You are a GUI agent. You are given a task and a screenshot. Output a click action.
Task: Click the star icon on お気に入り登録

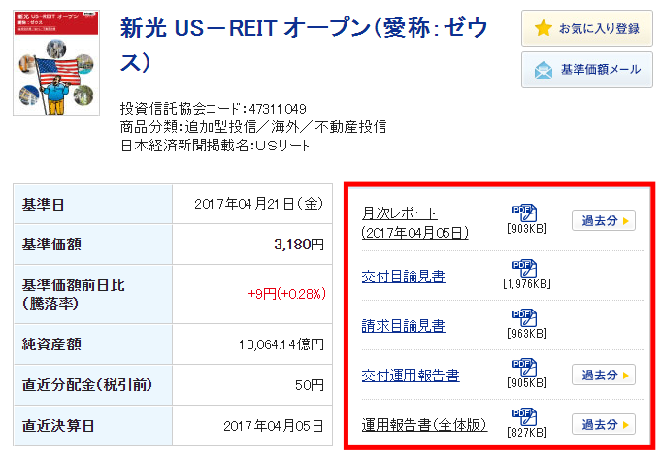pos(543,28)
